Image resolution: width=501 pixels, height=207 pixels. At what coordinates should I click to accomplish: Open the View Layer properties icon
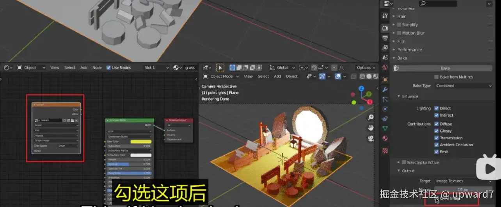click(385, 48)
